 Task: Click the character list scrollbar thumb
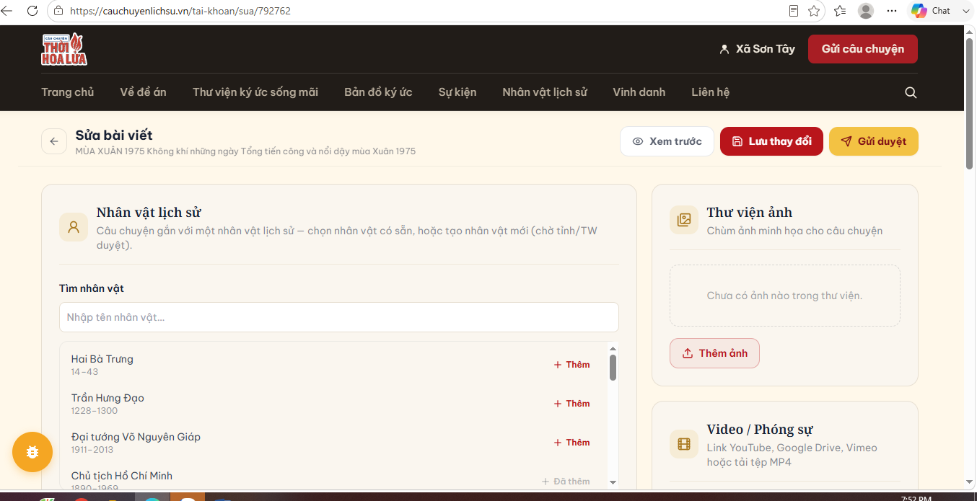coord(613,367)
